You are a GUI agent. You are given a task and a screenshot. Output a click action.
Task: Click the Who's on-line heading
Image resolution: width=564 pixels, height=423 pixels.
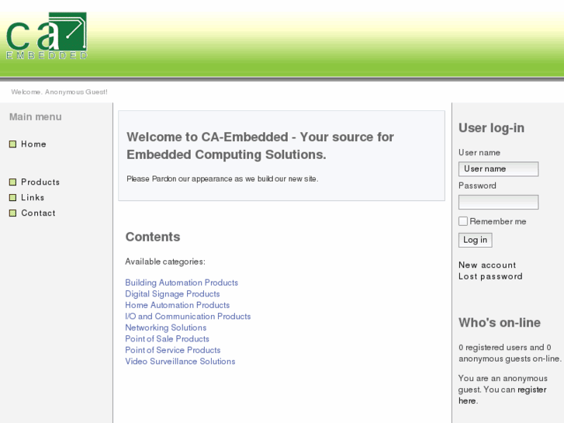(x=500, y=323)
